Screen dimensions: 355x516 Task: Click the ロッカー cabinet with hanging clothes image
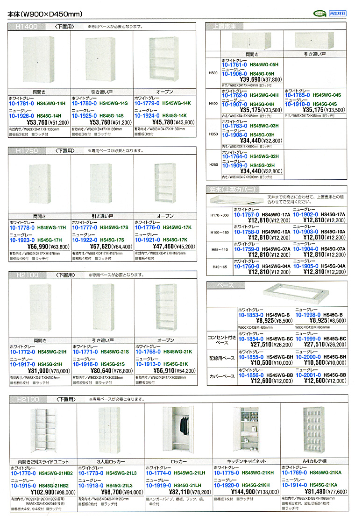pos(178,429)
